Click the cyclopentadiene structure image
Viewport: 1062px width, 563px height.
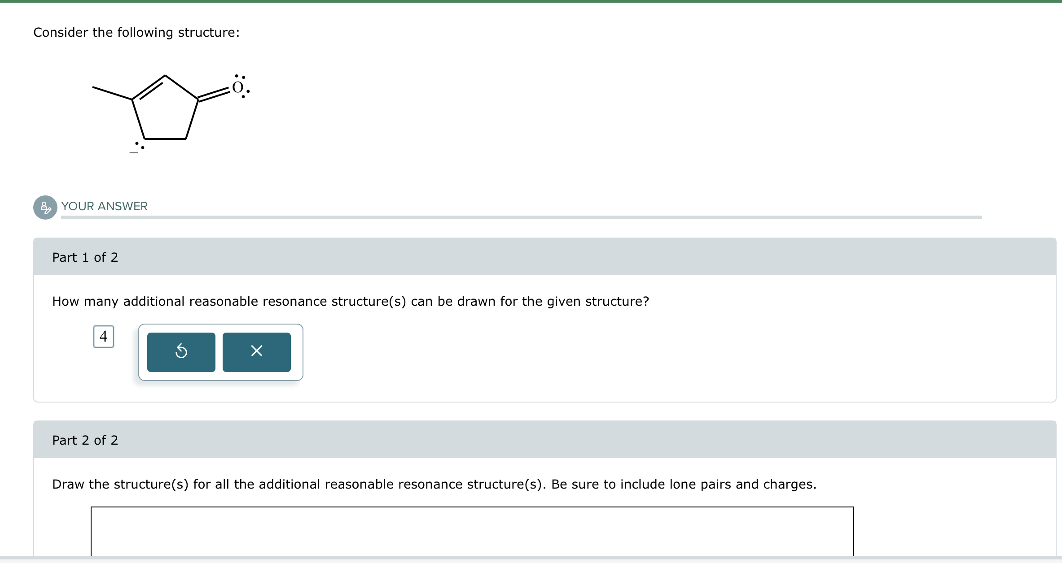pyautogui.click(x=168, y=112)
